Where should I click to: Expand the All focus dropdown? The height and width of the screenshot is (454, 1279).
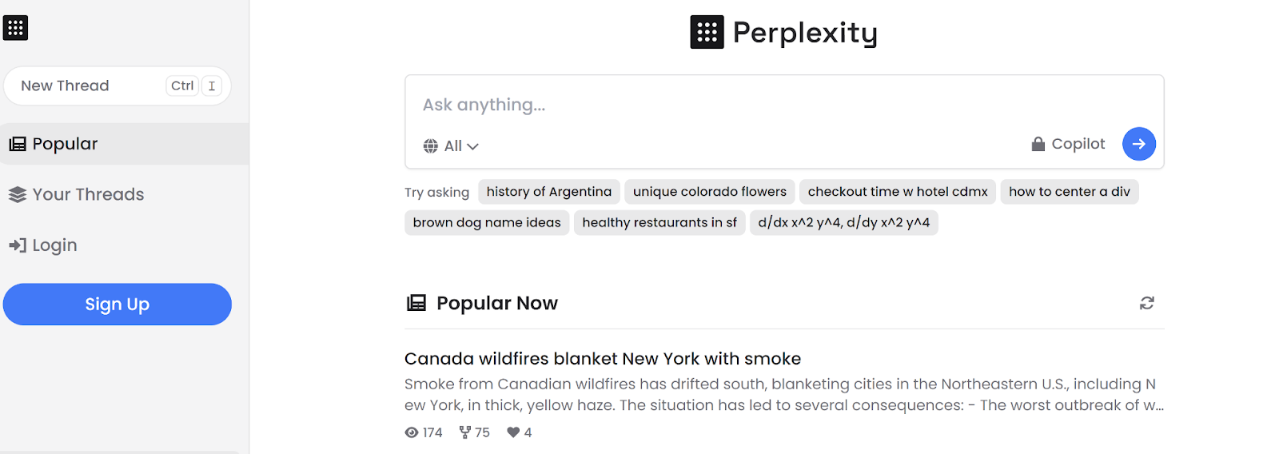(x=451, y=145)
